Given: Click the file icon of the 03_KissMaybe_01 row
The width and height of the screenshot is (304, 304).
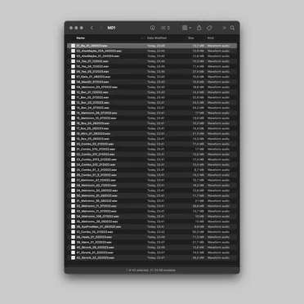Looking at the screenshot, I should pos(73,56).
